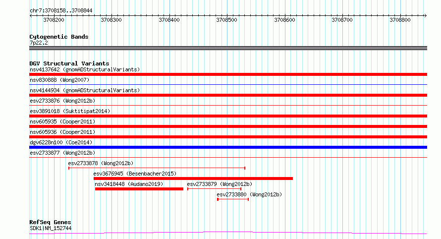Click the right arrow of the ruler

pos(425,16)
